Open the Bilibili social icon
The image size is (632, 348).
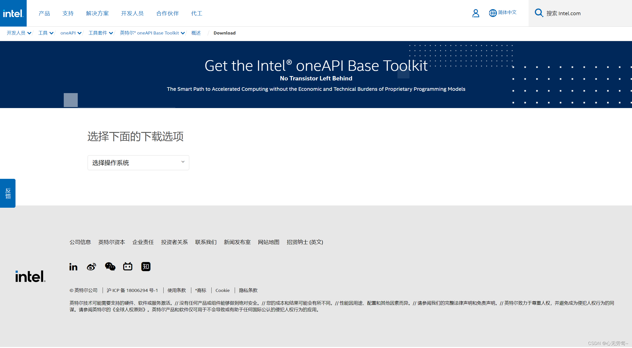pyautogui.click(x=128, y=267)
